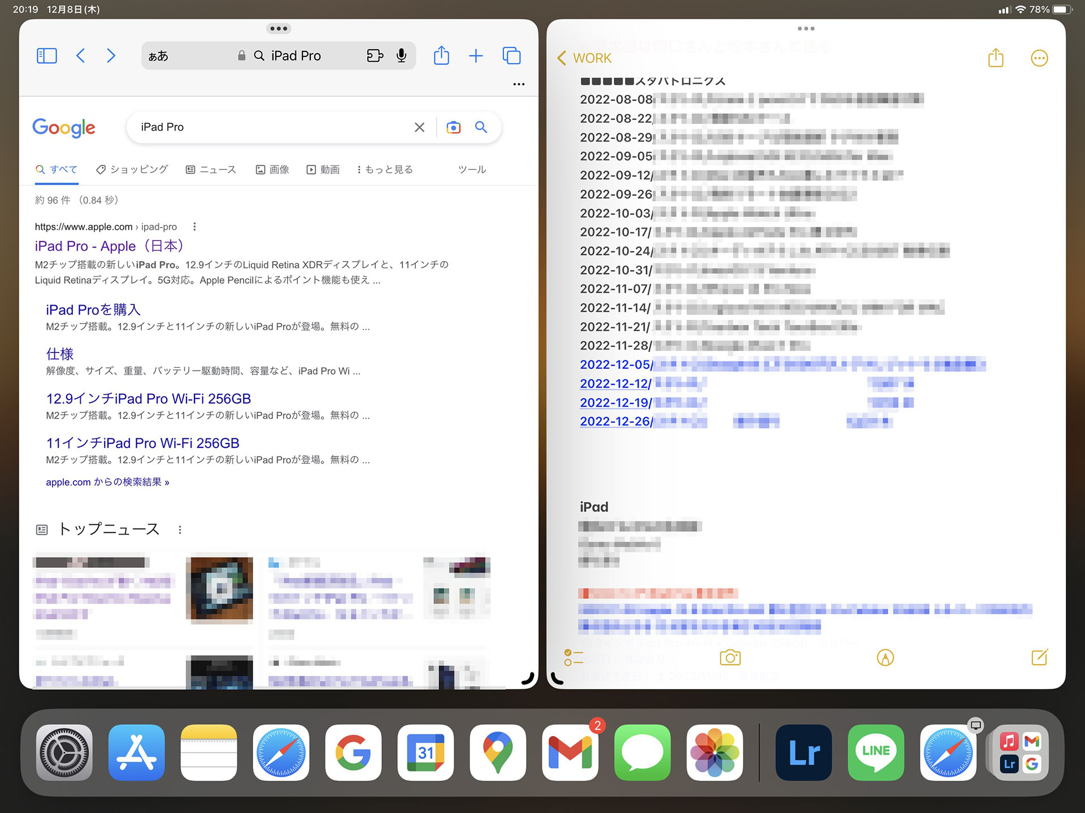Show Safari tab overview icon

point(511,55)
